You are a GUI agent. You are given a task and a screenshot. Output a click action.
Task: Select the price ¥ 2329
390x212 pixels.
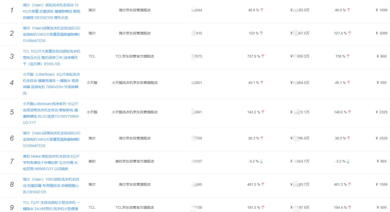381,112
